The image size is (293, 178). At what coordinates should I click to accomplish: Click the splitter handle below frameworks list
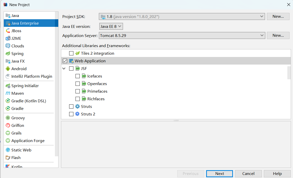tap(176, 120)
